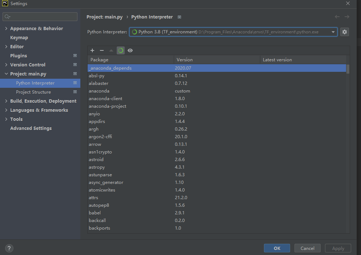The width and height of the screenshot is (361, 255).
Task: Expand the Version Control section
Action: pyautogui.click(x=6, y=65)
